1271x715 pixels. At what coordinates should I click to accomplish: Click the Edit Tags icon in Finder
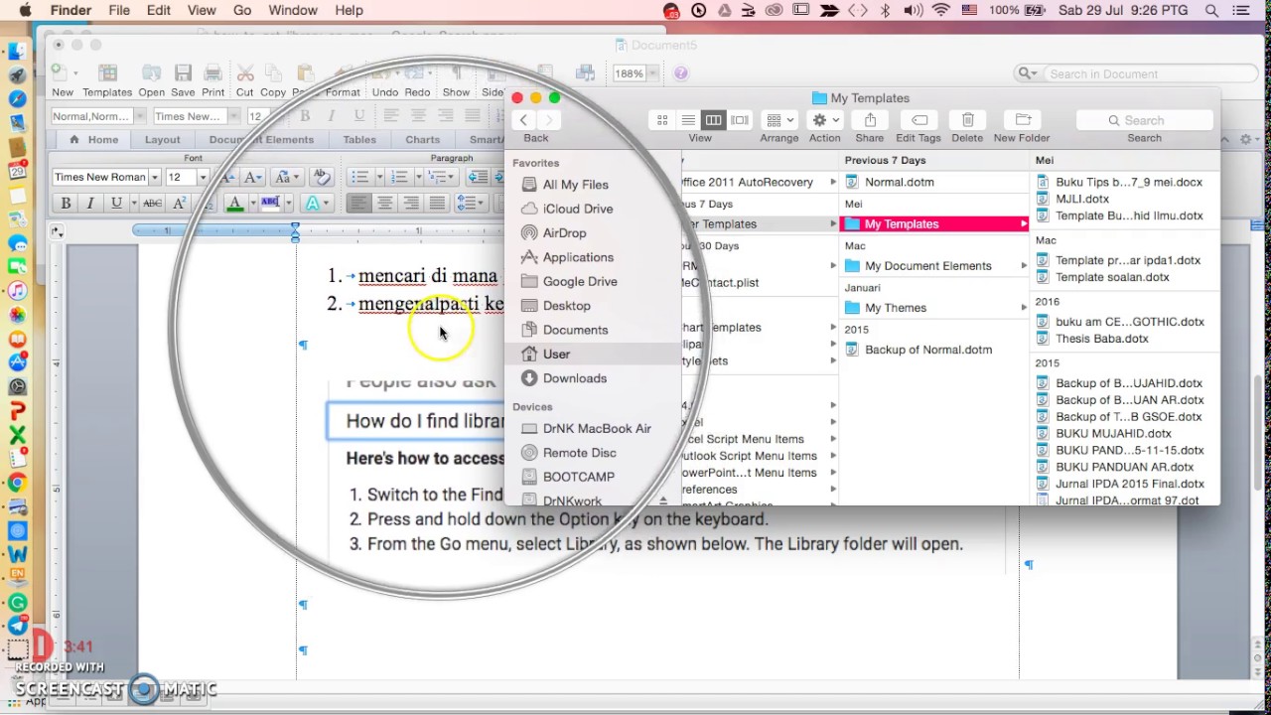(x=918, y=120)
